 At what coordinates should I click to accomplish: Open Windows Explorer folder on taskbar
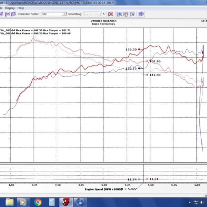click(10, 202)
